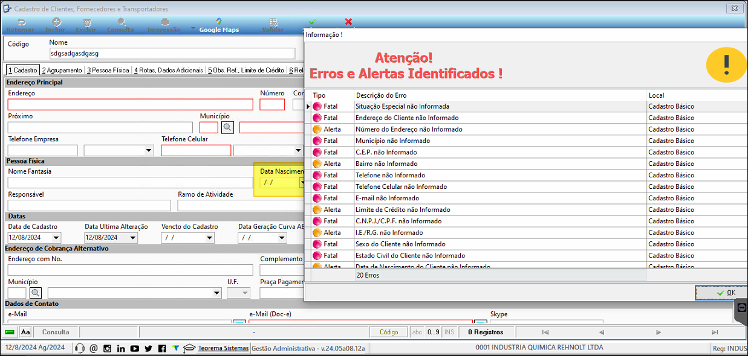Click the Instagram icon in status bar
The width and height of the screenshot is (748, 356).
107,348
